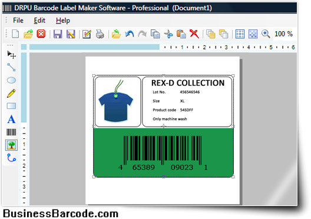Choose the insert picture tool

11,145
